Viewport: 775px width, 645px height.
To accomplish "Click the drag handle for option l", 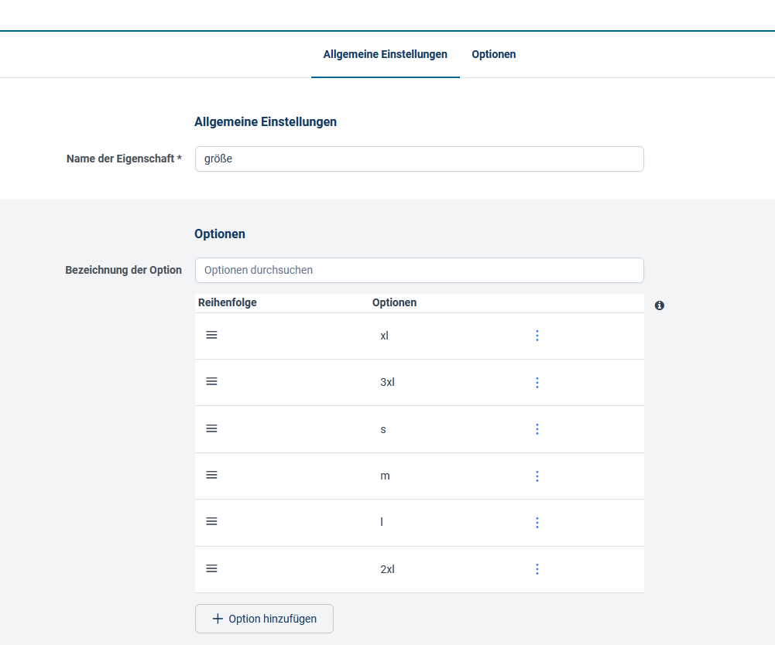I will click(211, 521).
